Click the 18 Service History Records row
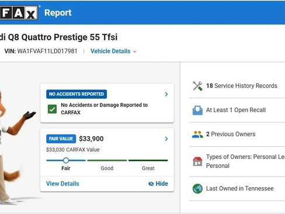The image size is (285, 214). [237, 86]
